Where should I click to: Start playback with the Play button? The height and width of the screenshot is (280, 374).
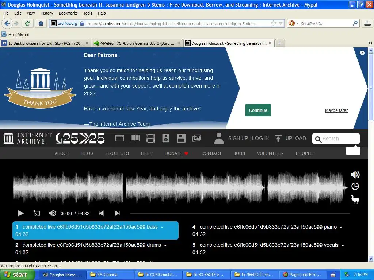(x=21, y=213)
